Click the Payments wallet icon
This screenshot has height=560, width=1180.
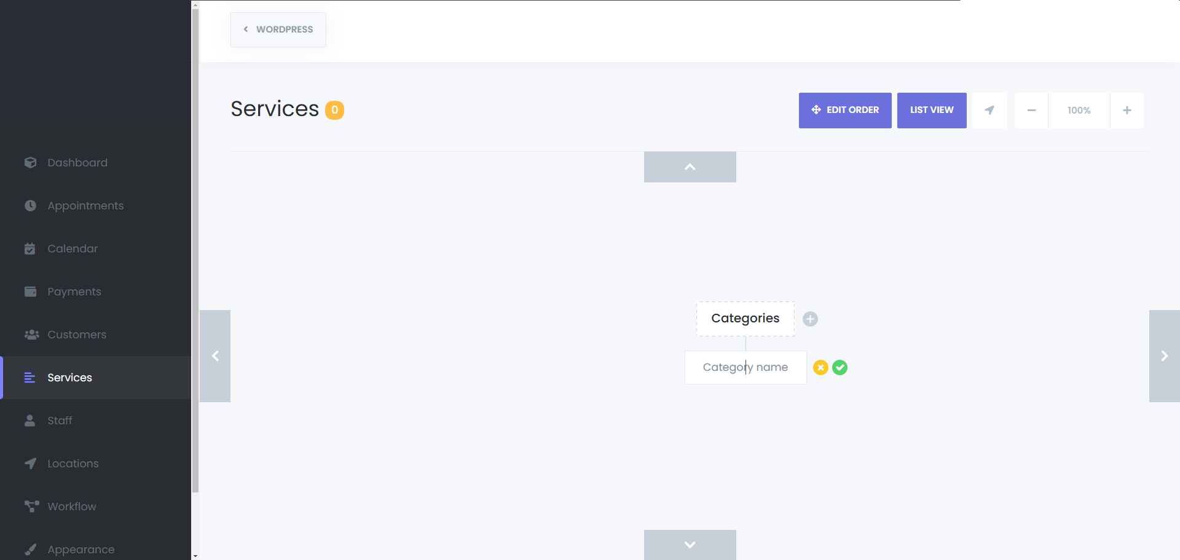(x=30, y=292)
